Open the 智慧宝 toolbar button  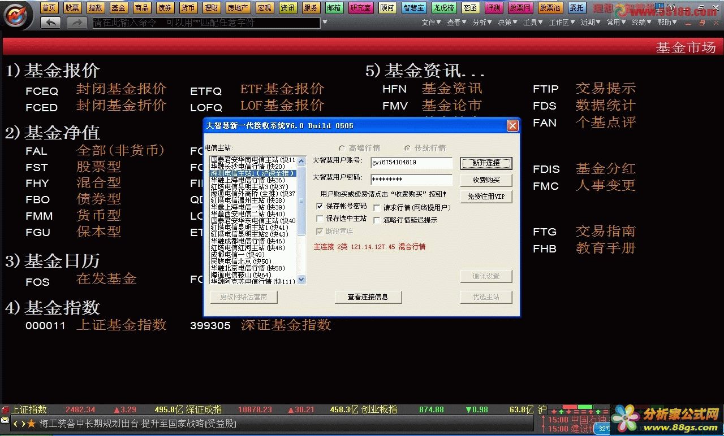(414, 7)
